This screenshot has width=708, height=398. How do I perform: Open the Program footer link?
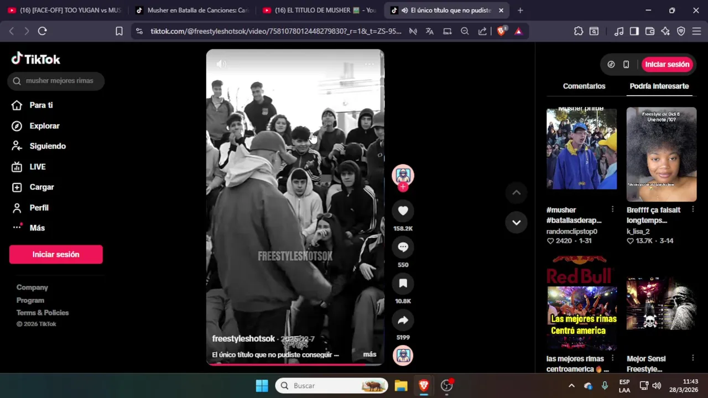(30, 300)
